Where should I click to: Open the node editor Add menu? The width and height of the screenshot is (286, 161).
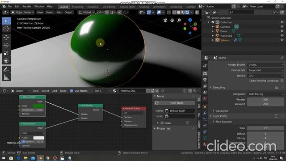click(x=55, y=91)
